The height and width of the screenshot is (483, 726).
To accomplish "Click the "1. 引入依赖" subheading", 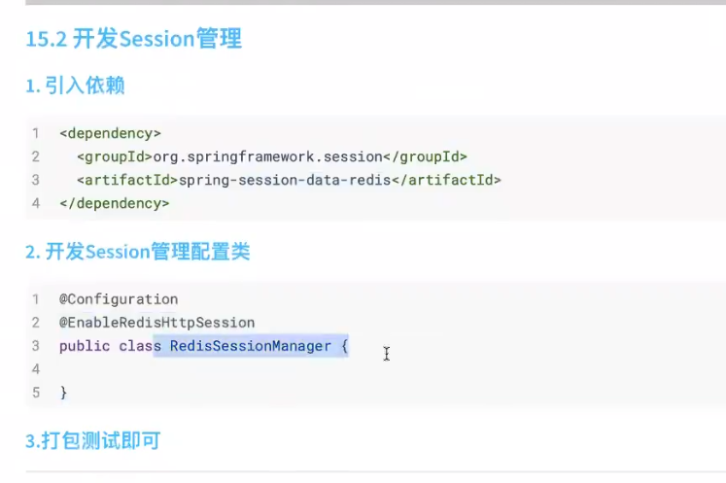I will click(75, 86).
